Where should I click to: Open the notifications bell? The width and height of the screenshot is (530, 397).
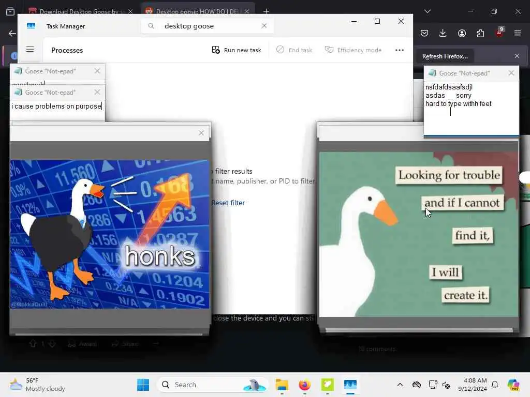[x=495, y=385]
